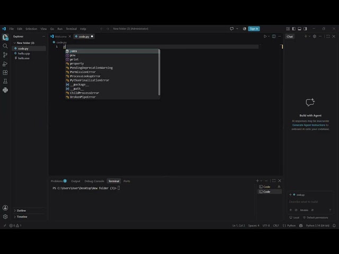Select the print suggestion

point(112,59)
